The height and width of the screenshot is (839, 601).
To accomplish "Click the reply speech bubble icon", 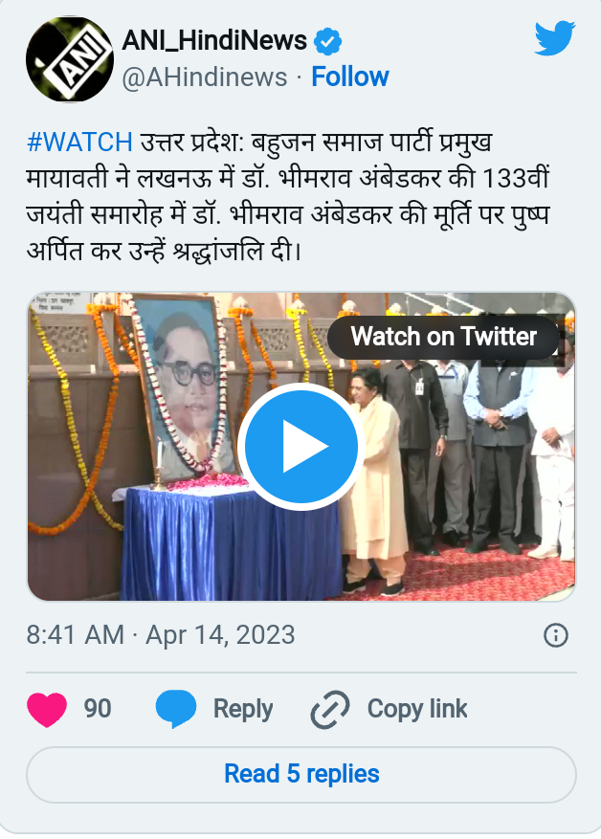I will pos(175,709).
